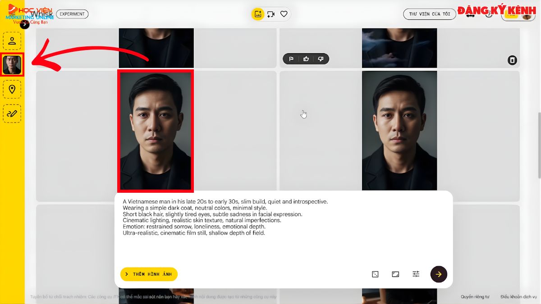Click the copy icon on the right portrait
Image resolution: width=541 pixels, height=304 pixels.
point(512,60)
